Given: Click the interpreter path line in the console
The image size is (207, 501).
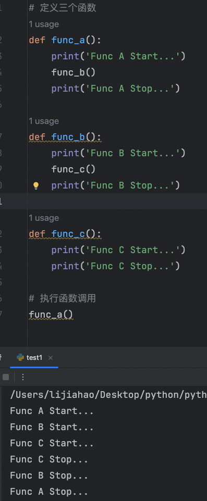Looking at the screenshot, I should [108, 395].
